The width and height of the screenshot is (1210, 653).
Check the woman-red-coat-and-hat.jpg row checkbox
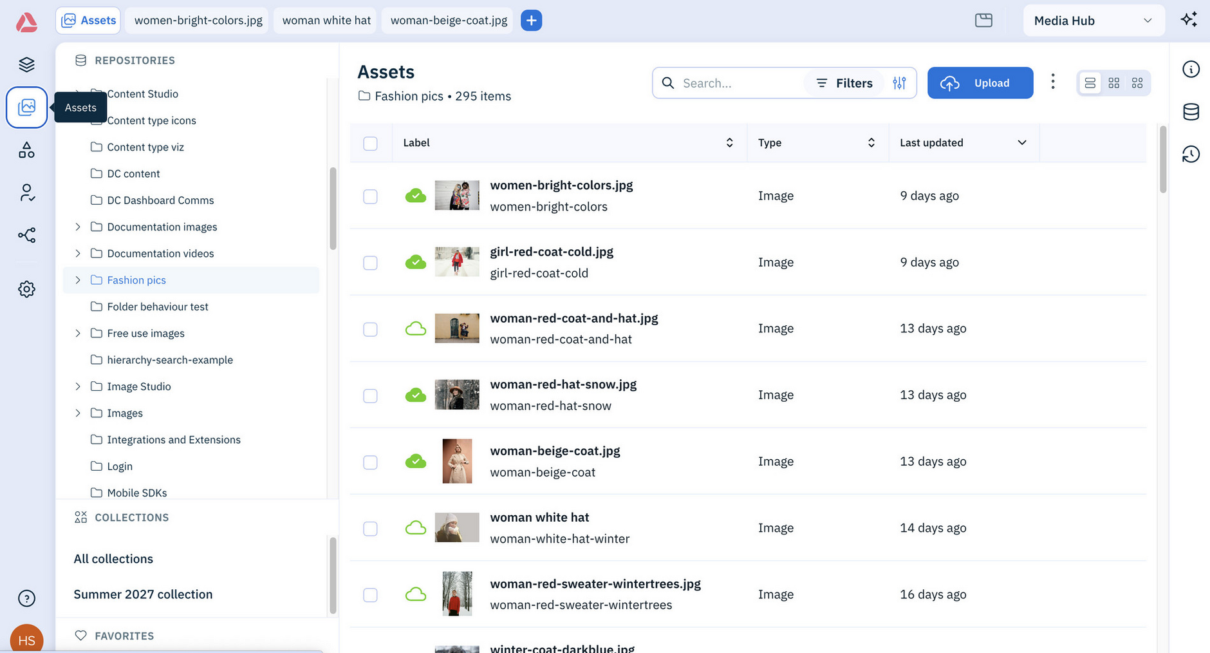coord(370,329)
